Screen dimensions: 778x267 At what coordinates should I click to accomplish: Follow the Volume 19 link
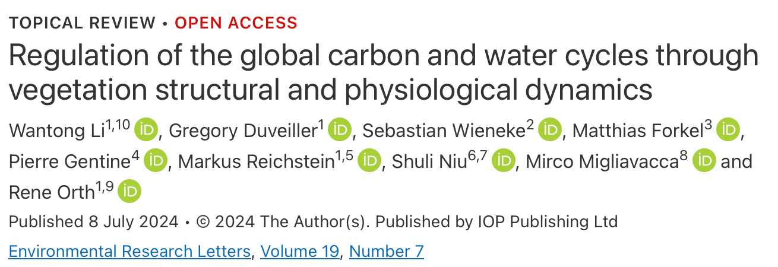(300, 252)
